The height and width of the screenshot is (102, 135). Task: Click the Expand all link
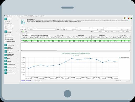tap(29, 81)
